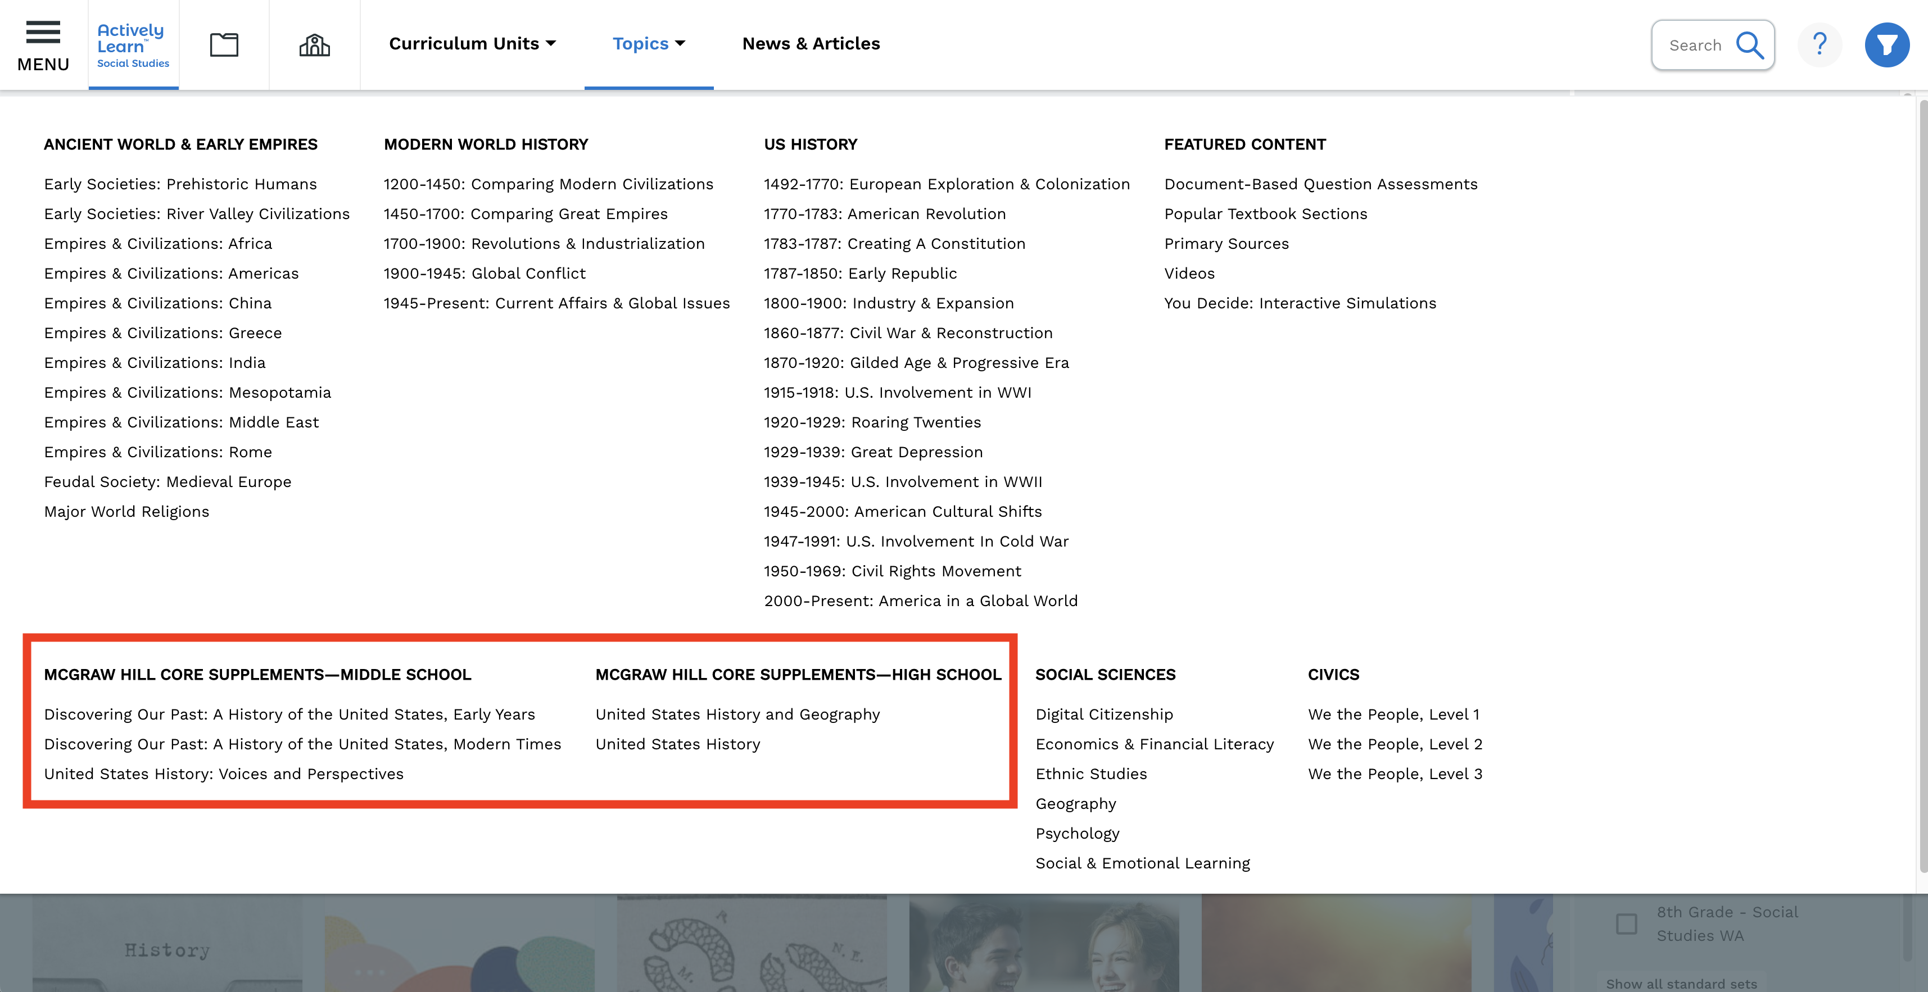Open Document-Based Question Assessments
Image resolution: width=1928 pixels, height=992 pixels.
(1321, 184)
